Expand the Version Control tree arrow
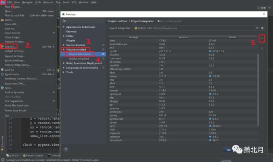This screenshot has height=162, width=273. [64, 45]
